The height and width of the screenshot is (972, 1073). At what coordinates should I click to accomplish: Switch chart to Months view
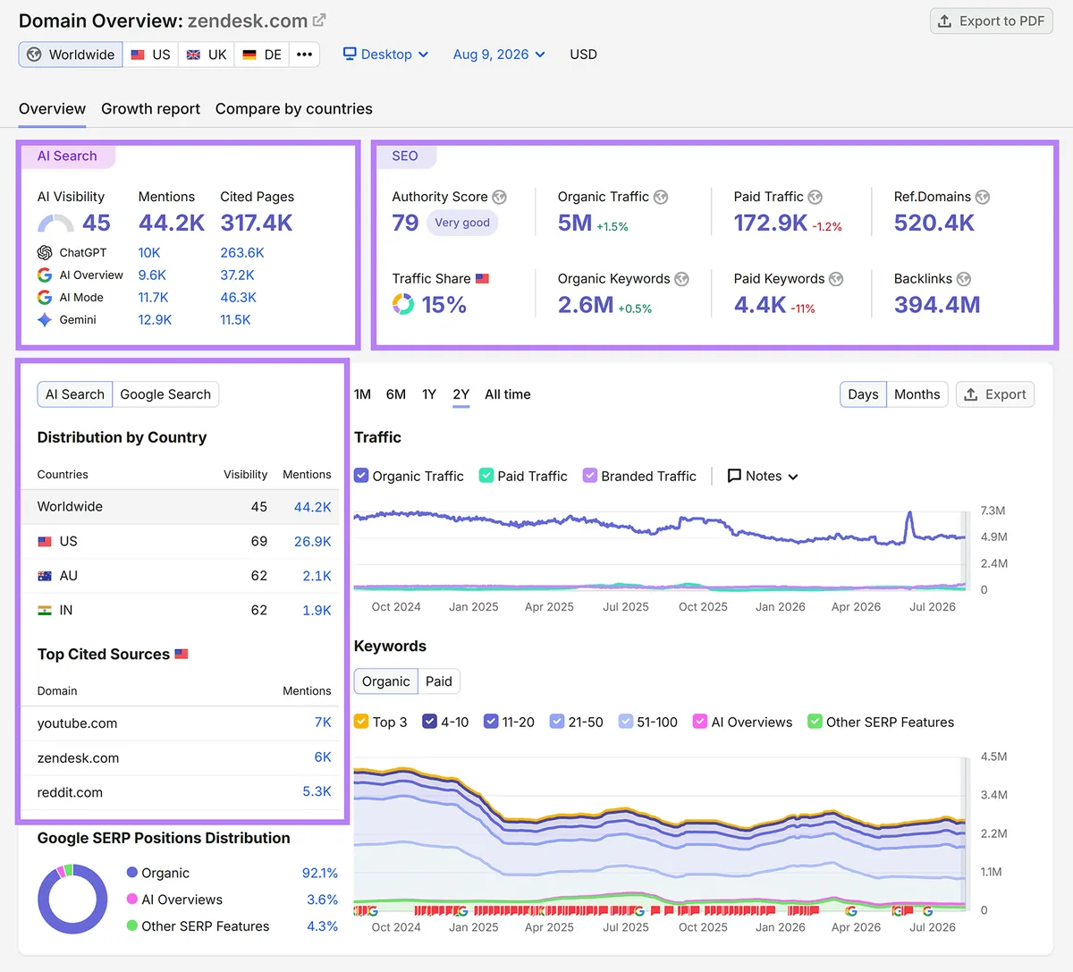tap(917, 394)
